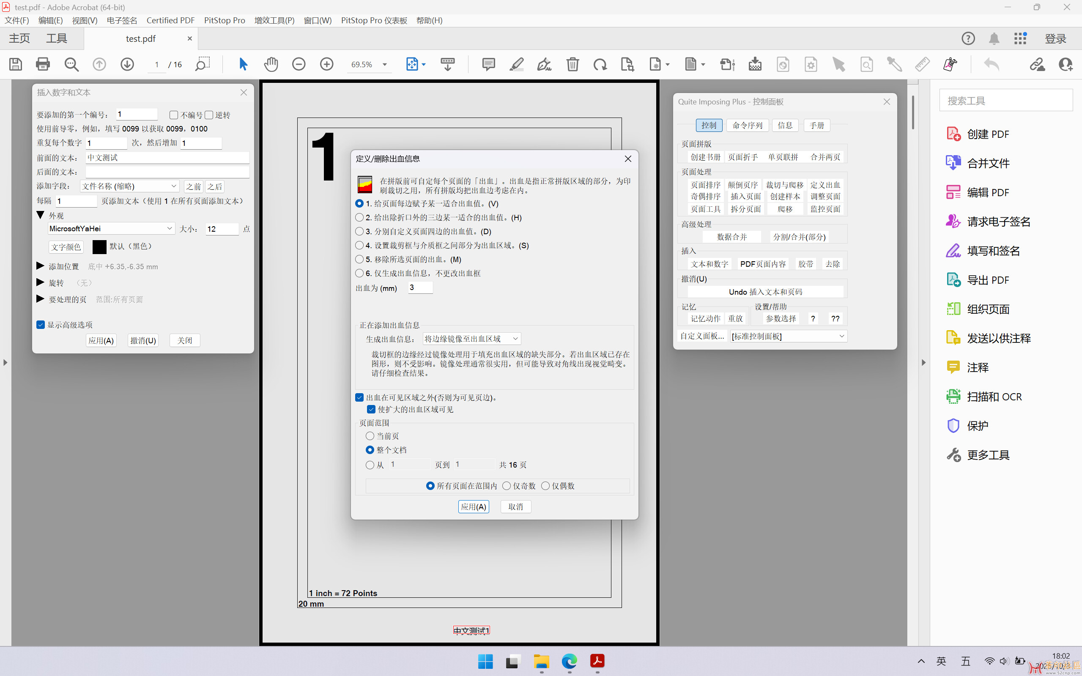Open the MicrosoftYaHei font dropdown
This screenshot has width=1082, height=676.
[111, 228]
